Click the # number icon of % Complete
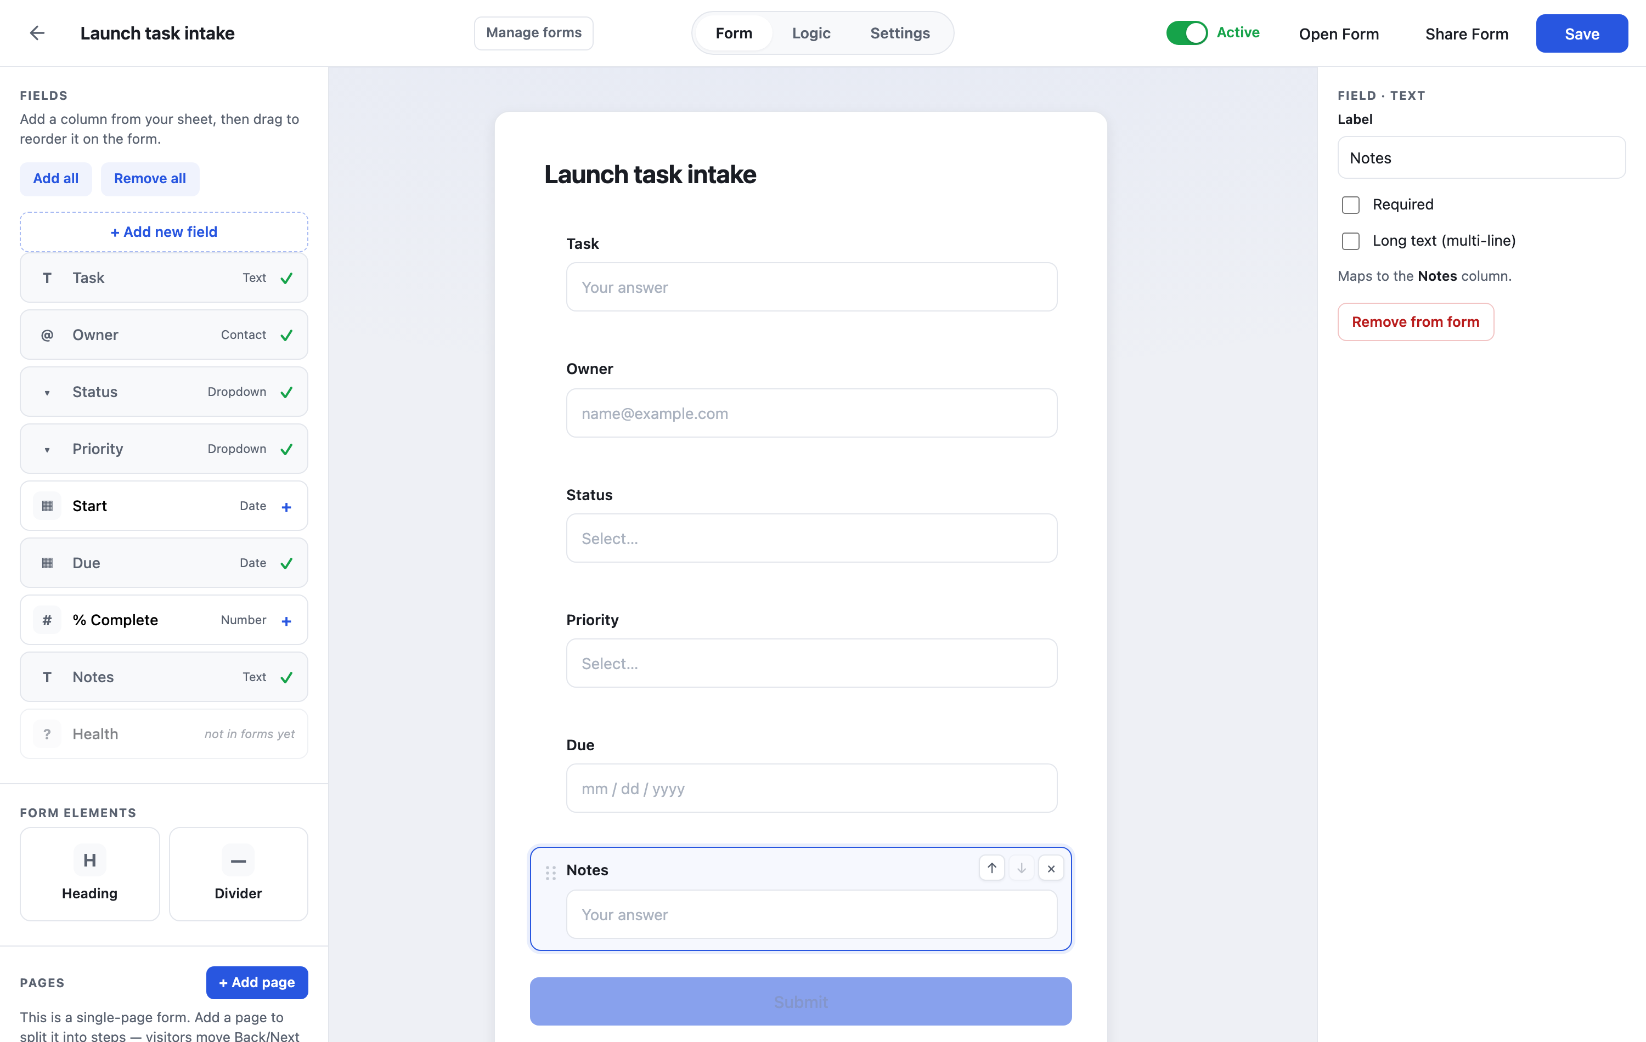Viewport: 1646px width, 1042px height. pyautogui.click(x=47, y=620)
